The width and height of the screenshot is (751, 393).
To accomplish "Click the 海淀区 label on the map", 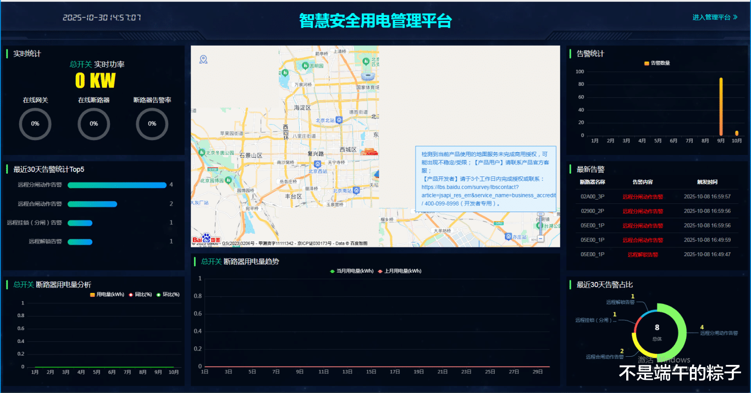I will click(x=302, y=108).
